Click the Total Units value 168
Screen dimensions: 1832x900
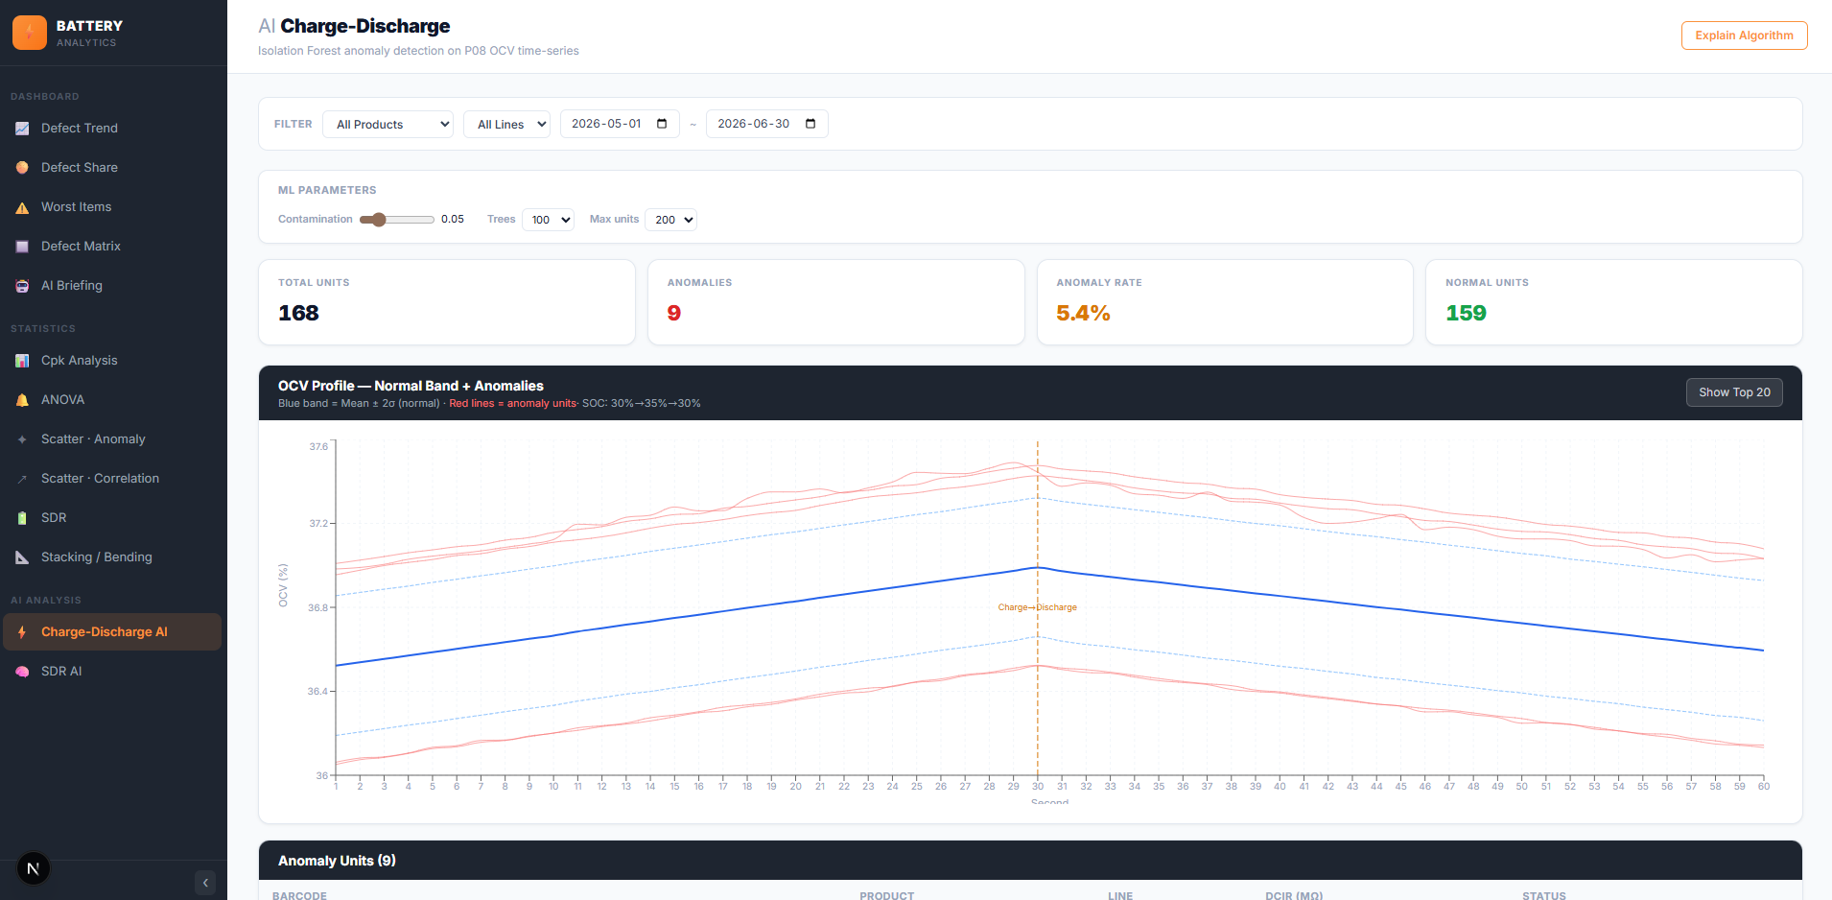[298, 314]
